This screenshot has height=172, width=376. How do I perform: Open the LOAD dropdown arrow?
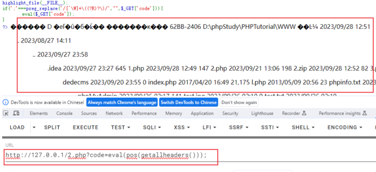pyautogui.click(x=34, y=127)
